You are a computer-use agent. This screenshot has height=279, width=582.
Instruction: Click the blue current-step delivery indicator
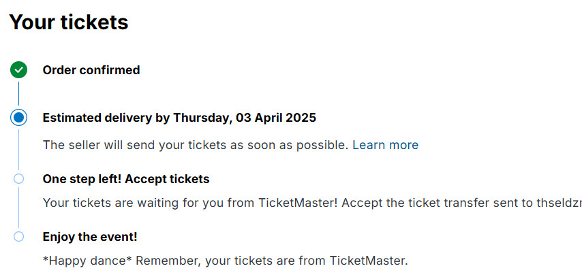(19, 118)
